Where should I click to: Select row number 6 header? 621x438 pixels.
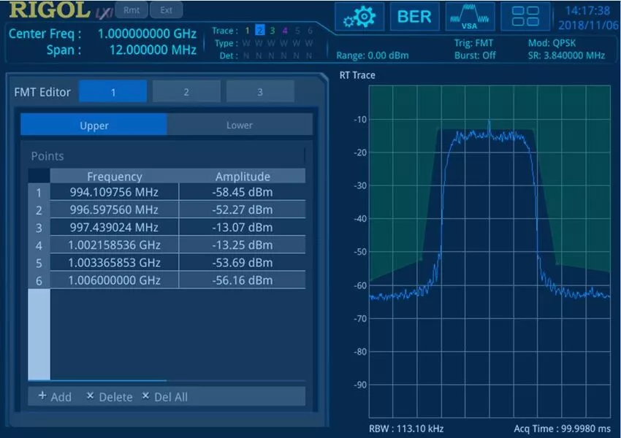pos(39,280)
